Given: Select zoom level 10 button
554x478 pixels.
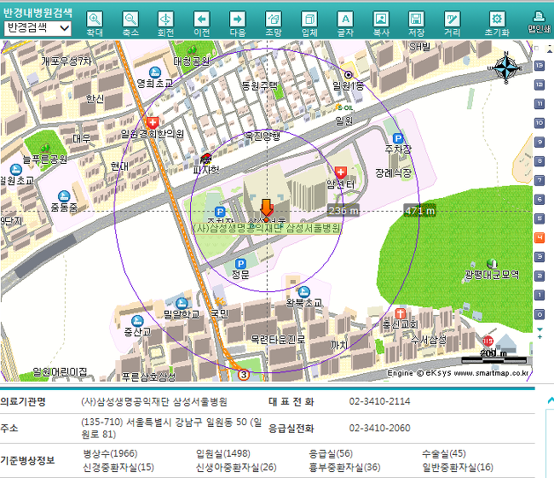Looking at the screenshot, I should [540, 123].
